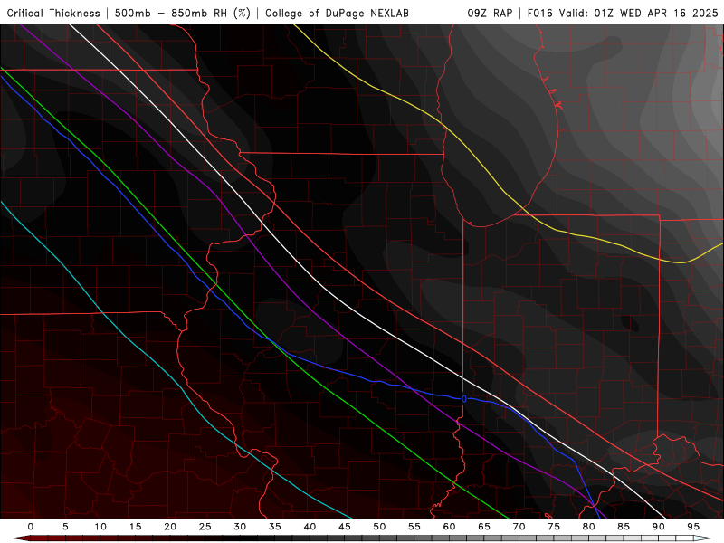Click the "50" colorbar scale value
The width and height of the screenshot is (724, 543).
(x=379, y=527)
